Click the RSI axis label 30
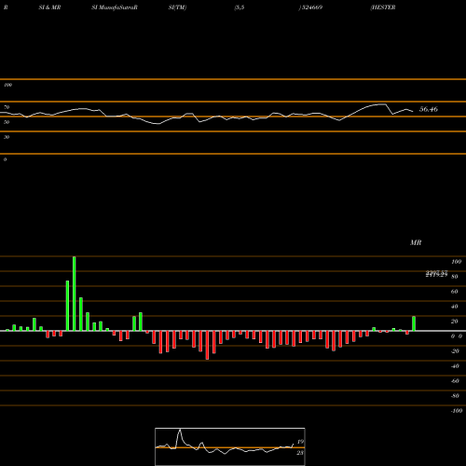The width and height of the screenshot is (466, 466). (x=7, y=137)
